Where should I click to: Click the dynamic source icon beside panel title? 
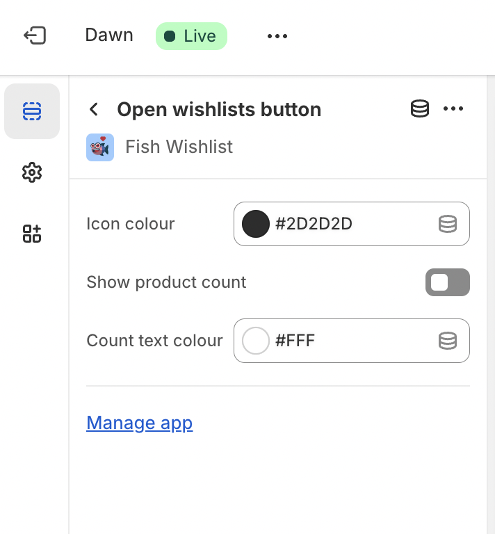click(420, 109)
